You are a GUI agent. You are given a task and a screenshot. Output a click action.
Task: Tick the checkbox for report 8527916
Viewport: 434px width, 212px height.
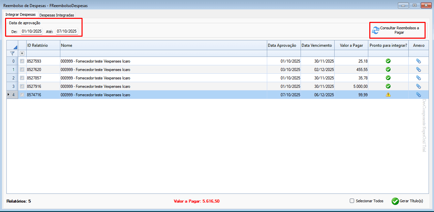(22, 86)
